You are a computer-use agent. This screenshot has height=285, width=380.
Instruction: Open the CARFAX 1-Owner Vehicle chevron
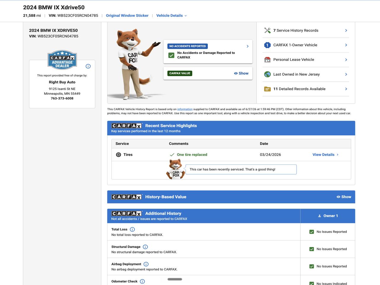coord(346,45)
